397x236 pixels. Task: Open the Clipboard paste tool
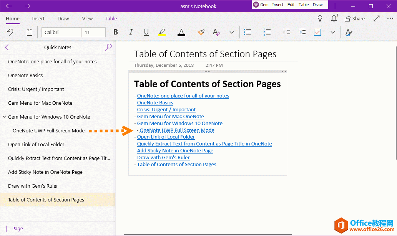[30, 32]
